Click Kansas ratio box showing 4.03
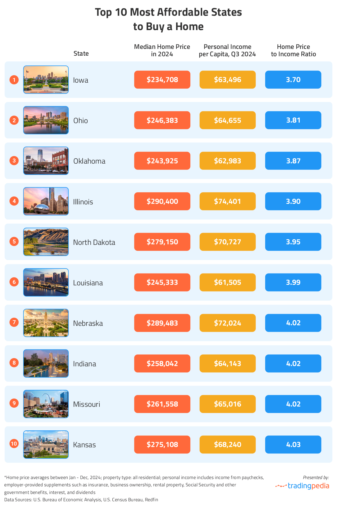Image resolution: width=337 pixels, height=508 pixels. point(293,444)
